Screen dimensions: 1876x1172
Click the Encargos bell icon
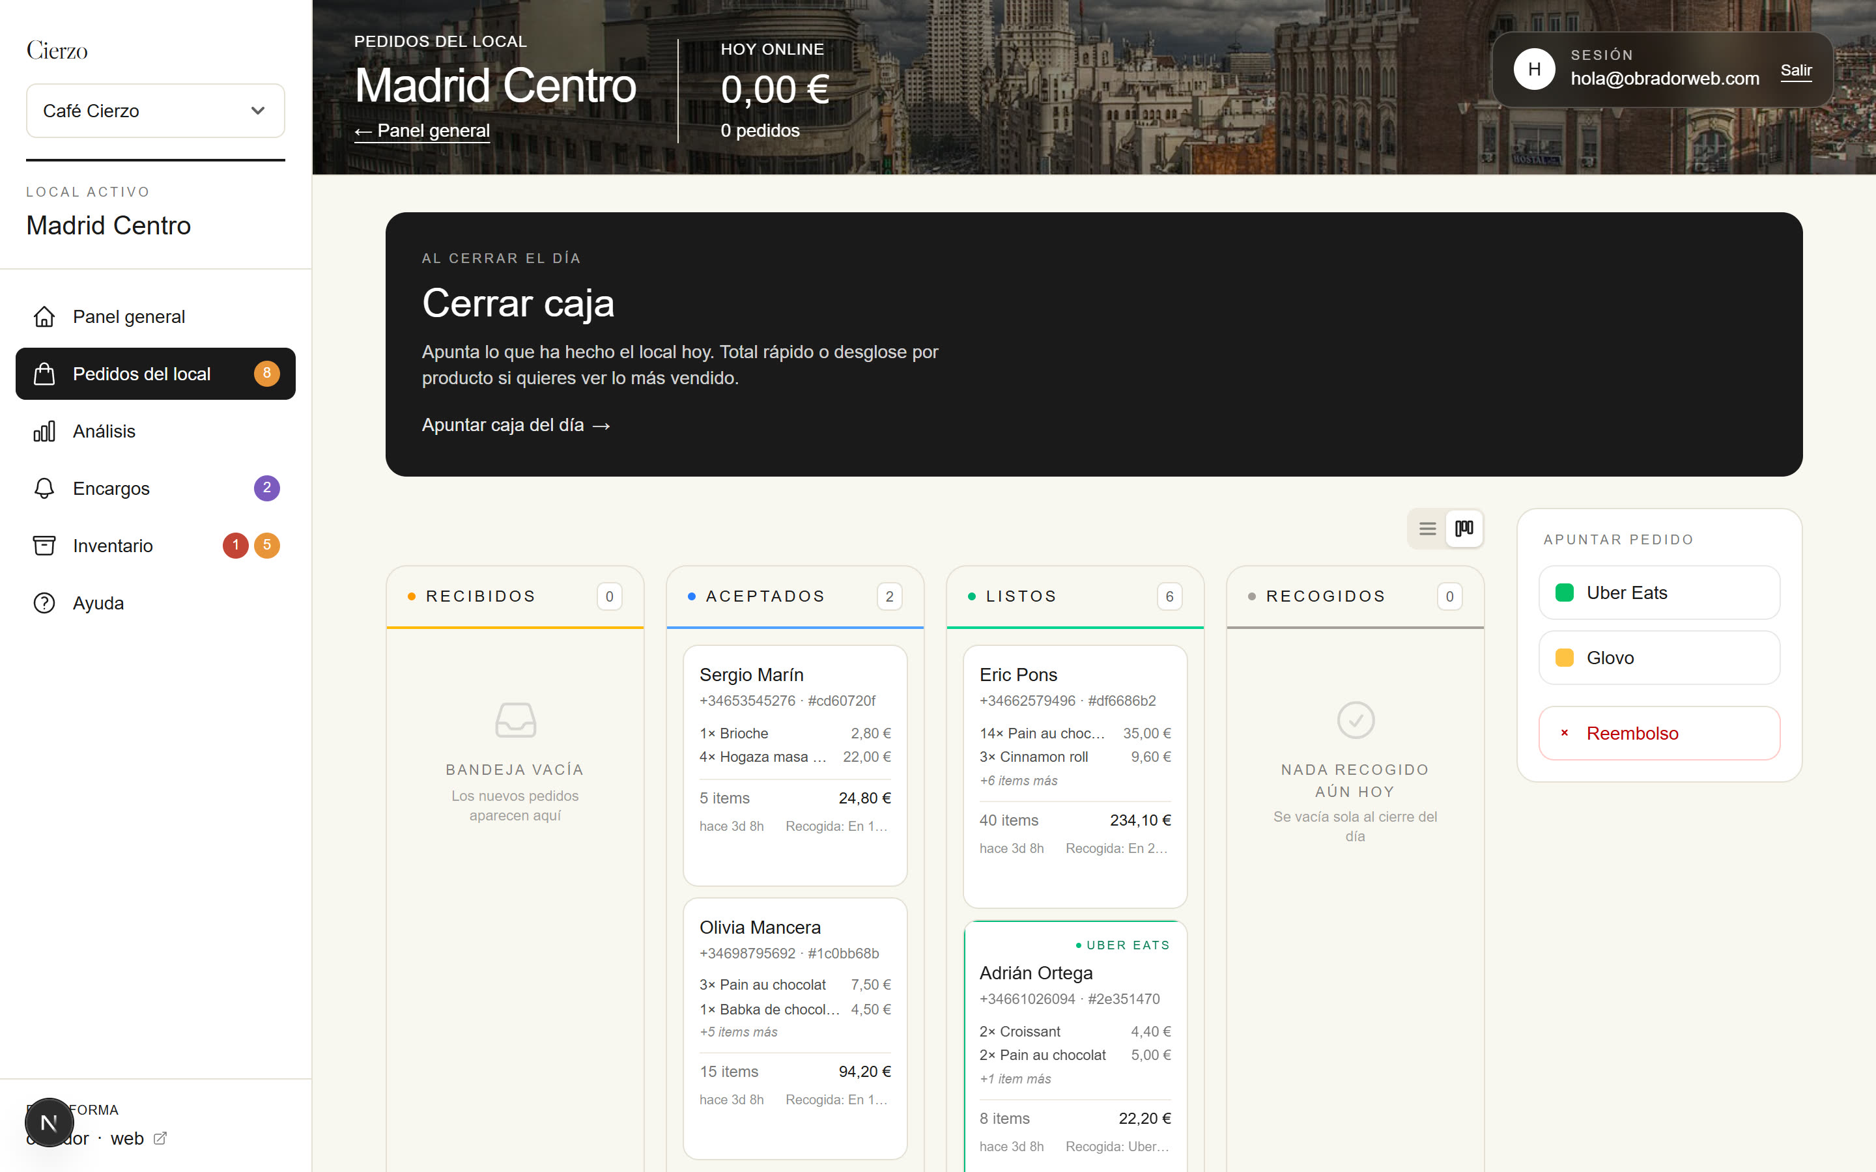[x=44, y=488]
